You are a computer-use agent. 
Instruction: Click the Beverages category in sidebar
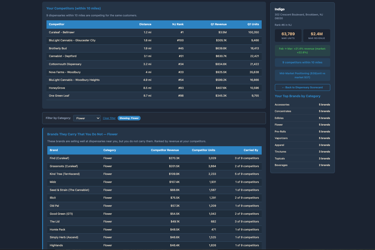coord(302,165)
